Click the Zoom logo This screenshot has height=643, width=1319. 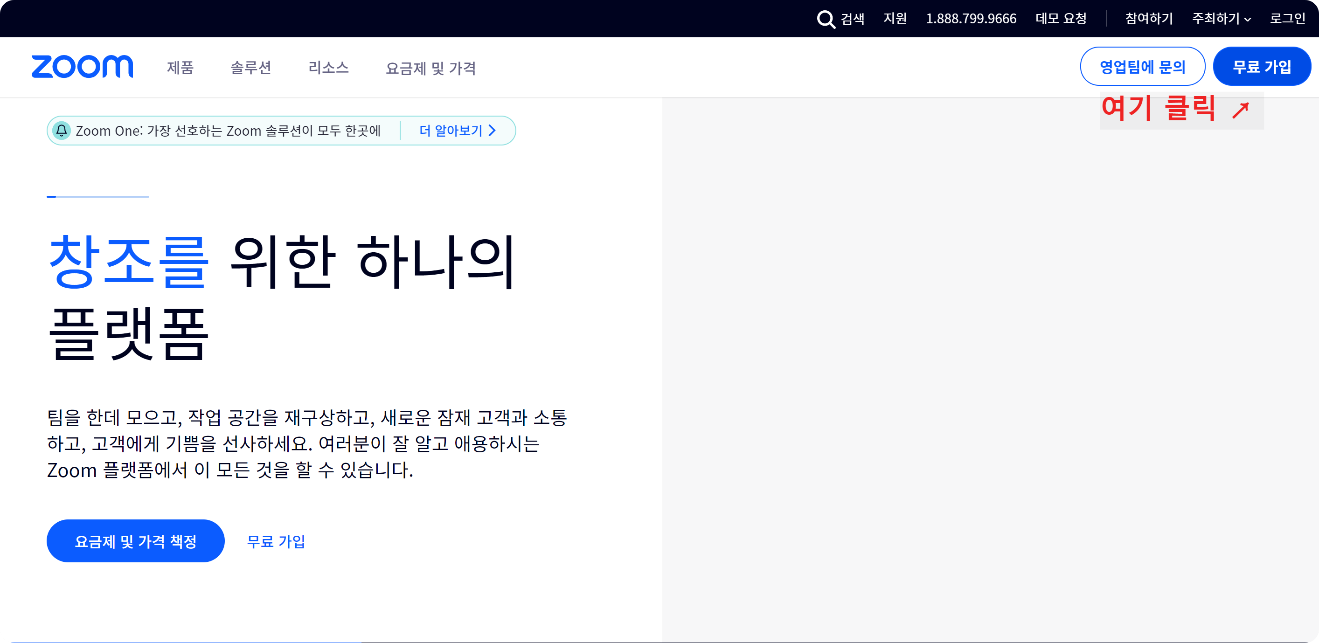click(82, 67)
